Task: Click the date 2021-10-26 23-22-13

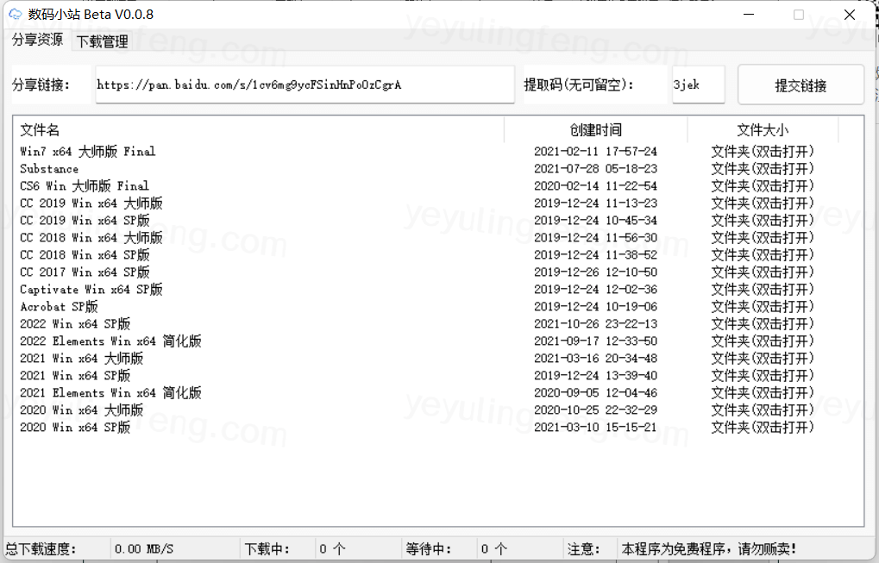Action: (x=595, y=324)
